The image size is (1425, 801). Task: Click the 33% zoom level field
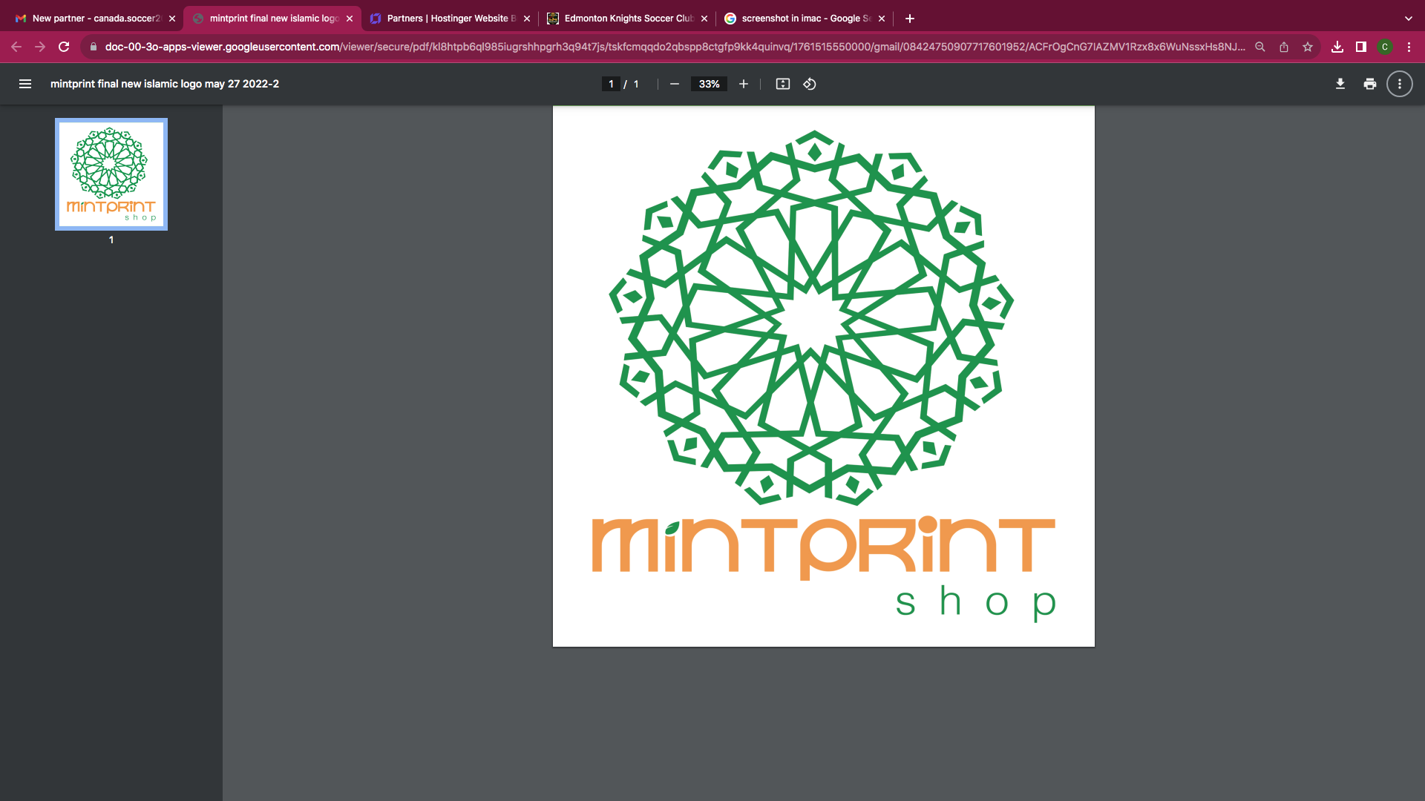coord(709,84)
